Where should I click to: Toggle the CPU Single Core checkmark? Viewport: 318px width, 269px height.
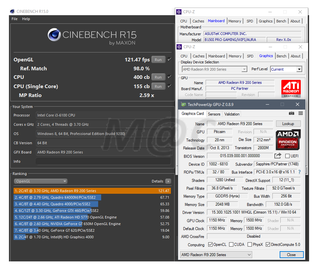coord(170,86)
